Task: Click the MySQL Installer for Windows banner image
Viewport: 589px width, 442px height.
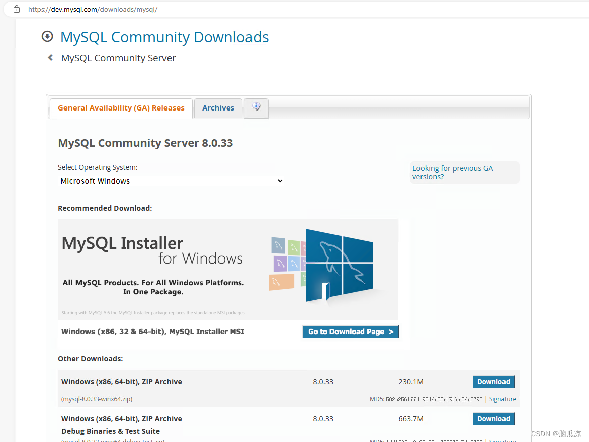Action: coord(228,269)
